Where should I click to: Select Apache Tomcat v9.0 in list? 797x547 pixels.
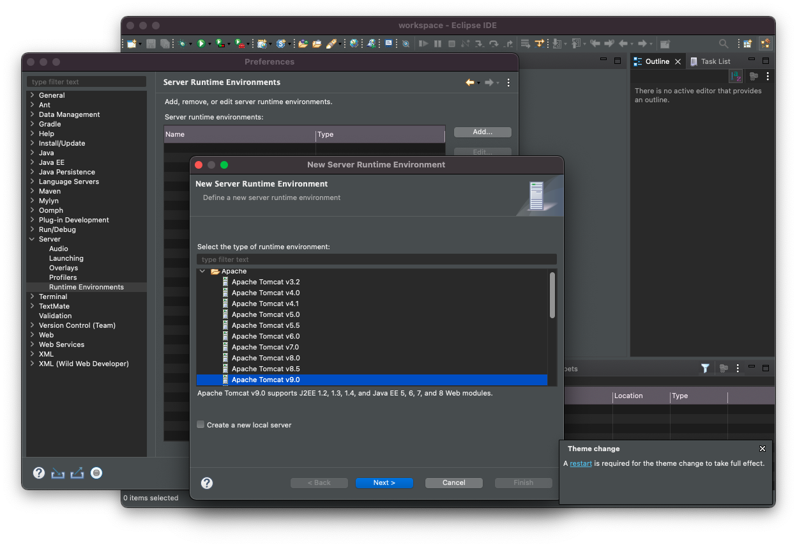click(266, 380)
